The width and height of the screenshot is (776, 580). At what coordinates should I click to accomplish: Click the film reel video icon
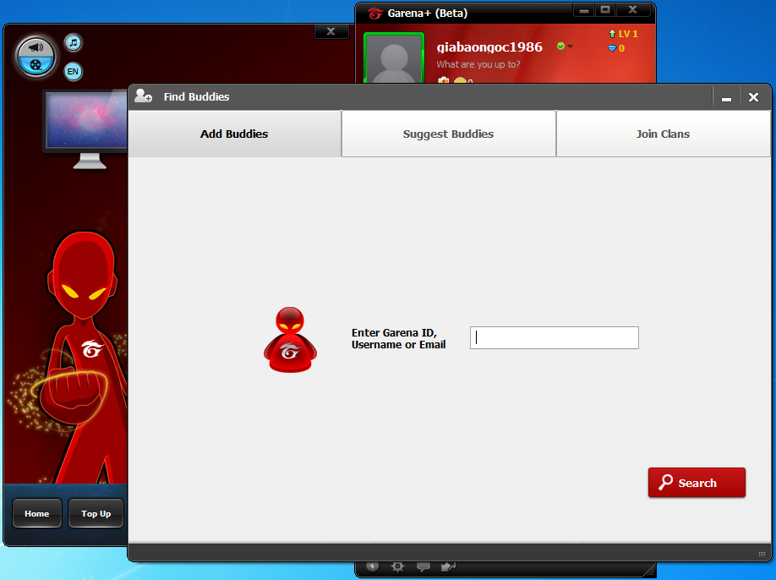[36, 64]
